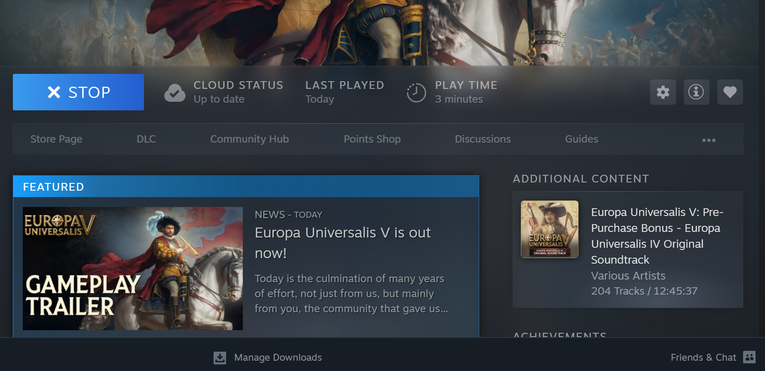Read the news excerpt 'Today is the culmination...'

351,294
